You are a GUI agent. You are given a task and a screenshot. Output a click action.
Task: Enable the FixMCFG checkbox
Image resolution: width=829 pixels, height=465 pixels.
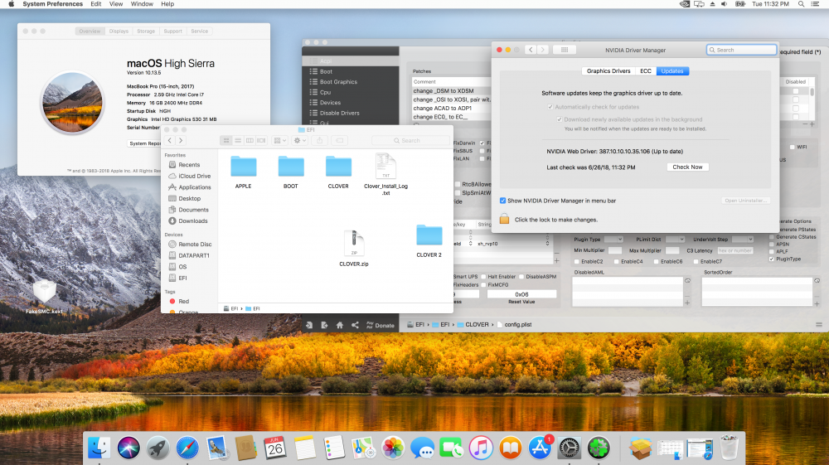tap(483, 285)
